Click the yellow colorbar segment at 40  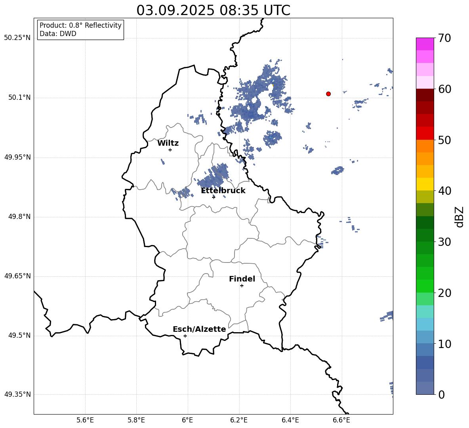425,184
